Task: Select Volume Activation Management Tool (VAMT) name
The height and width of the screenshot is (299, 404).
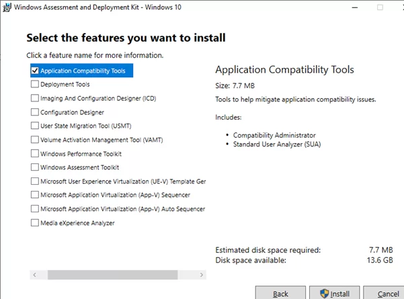Action: coord(102,140)
